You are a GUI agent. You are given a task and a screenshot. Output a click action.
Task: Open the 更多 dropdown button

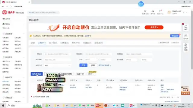coord(91,74)
